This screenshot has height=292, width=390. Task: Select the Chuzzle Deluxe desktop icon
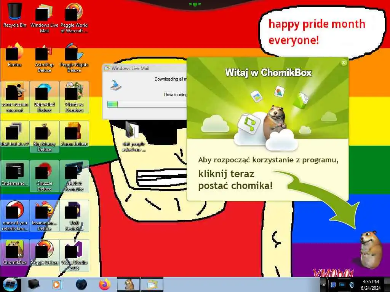coord(44,176)
